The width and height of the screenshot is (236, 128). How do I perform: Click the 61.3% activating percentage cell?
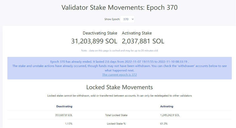tap(164, 124)
